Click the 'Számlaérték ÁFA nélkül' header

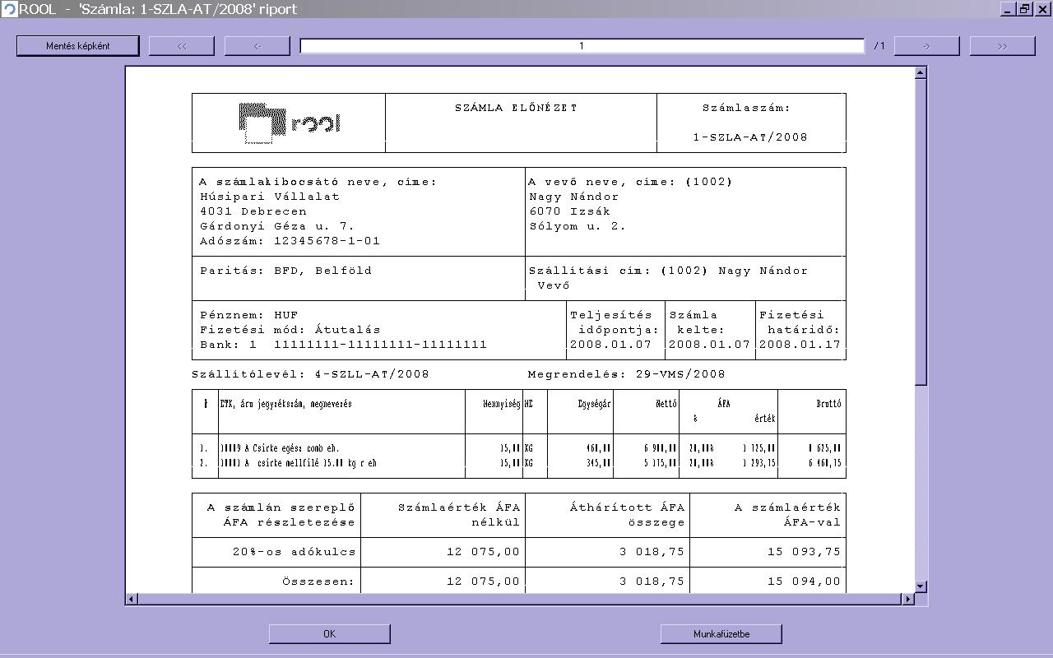coord(459,515)
